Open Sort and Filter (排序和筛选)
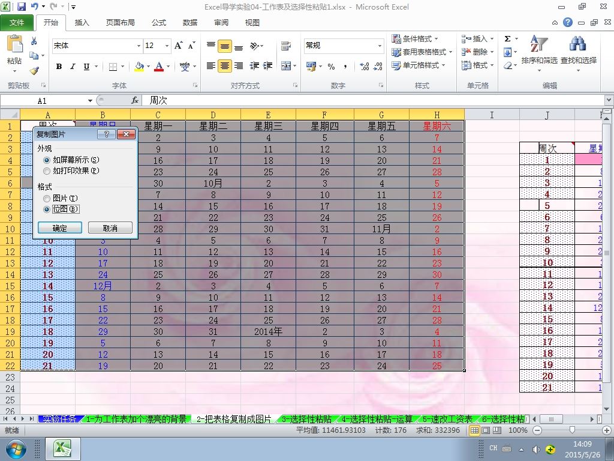Image resolution: width=614 pixels, height=461 pixels. pos(539,53)
